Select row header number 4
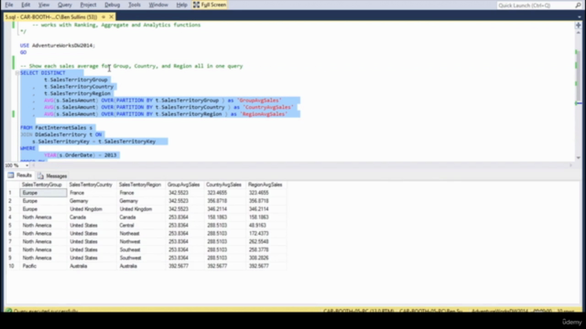 pos(10,218)
